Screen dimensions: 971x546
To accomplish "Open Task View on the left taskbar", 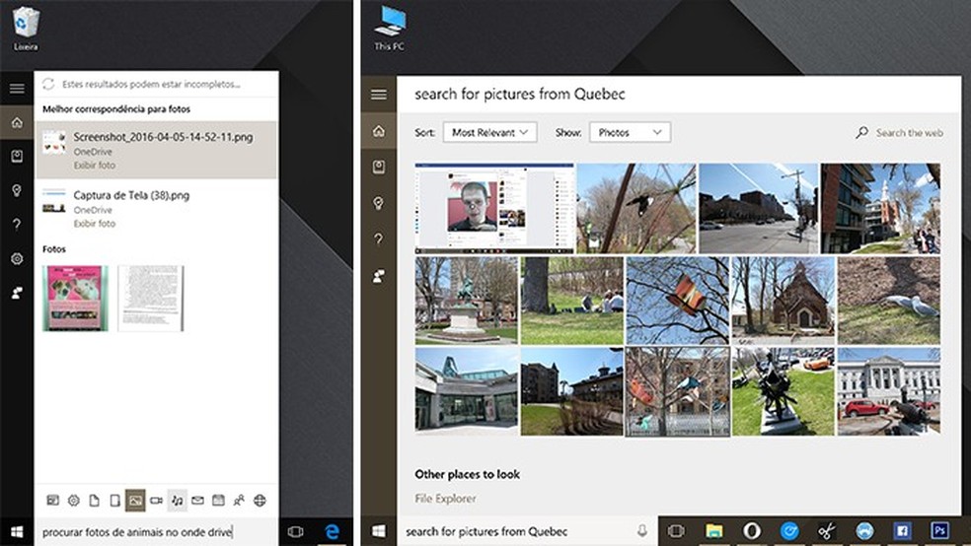I will pos(295,532).
